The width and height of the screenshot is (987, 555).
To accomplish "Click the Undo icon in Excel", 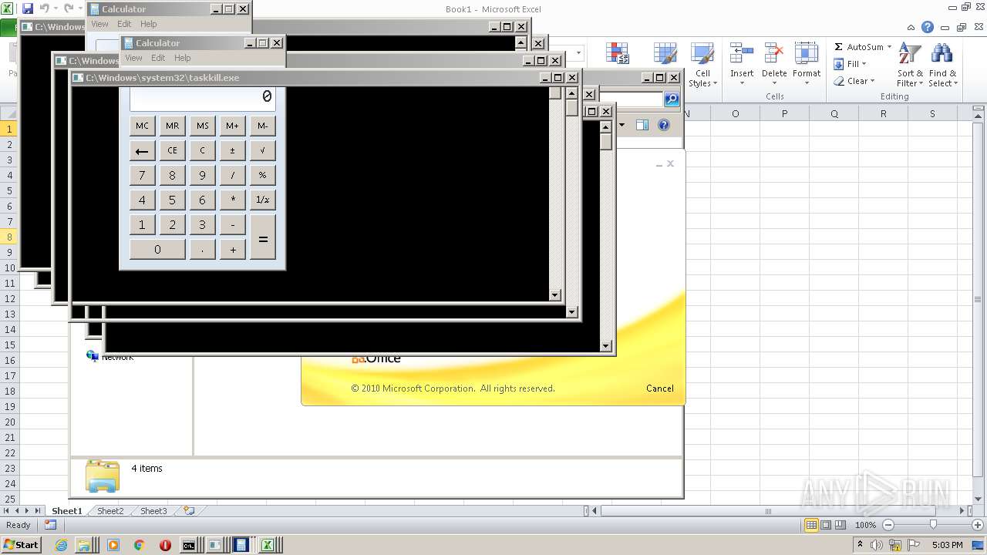I will [x=44, y=8].
